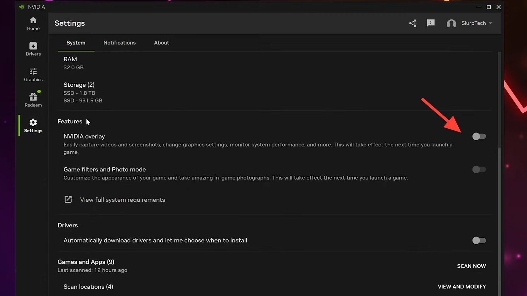Click VIEW AND MODIFY scan locations
This screenshot has height=296, width=527.
coord(462,287)
